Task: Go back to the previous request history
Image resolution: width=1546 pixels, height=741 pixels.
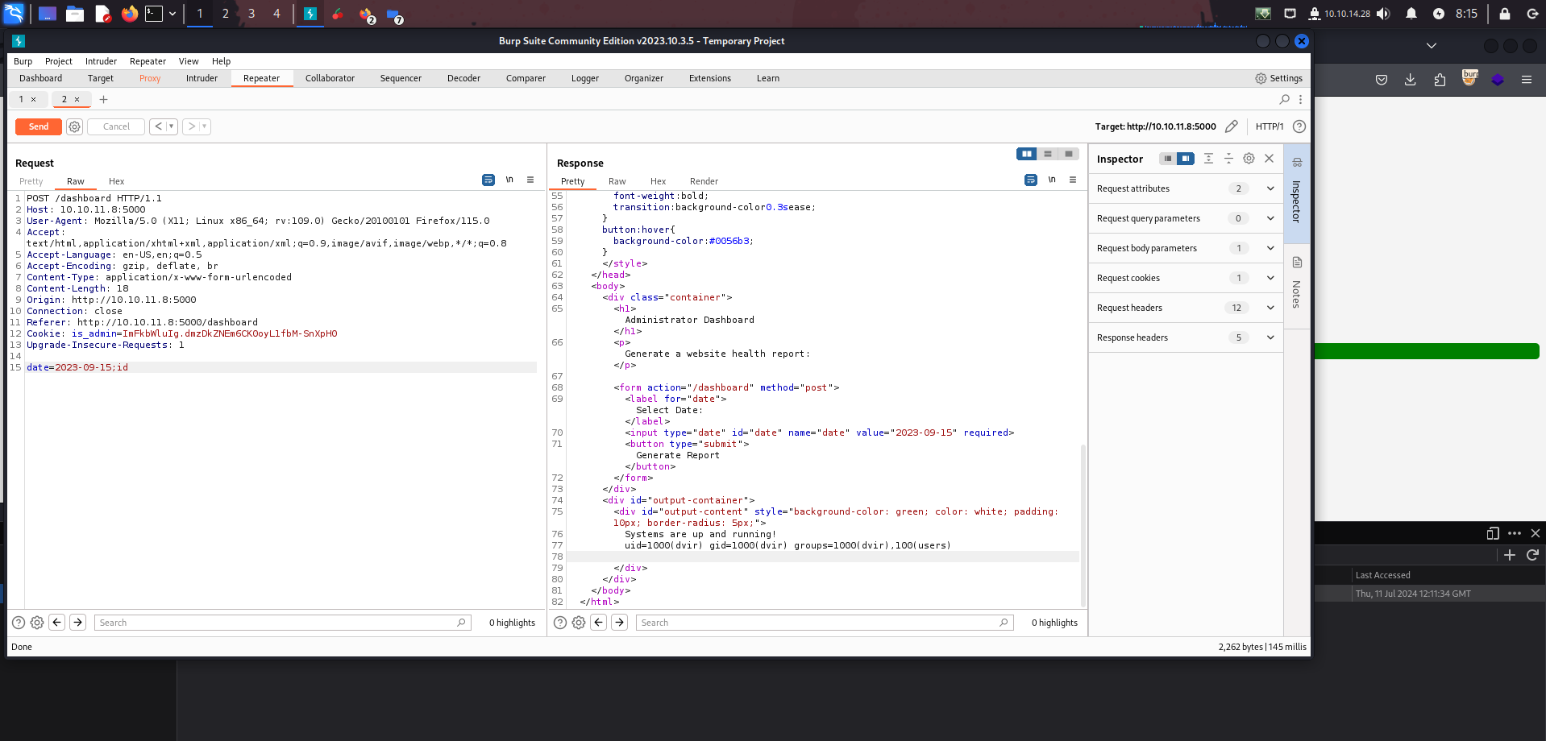Action: (159, 126)
